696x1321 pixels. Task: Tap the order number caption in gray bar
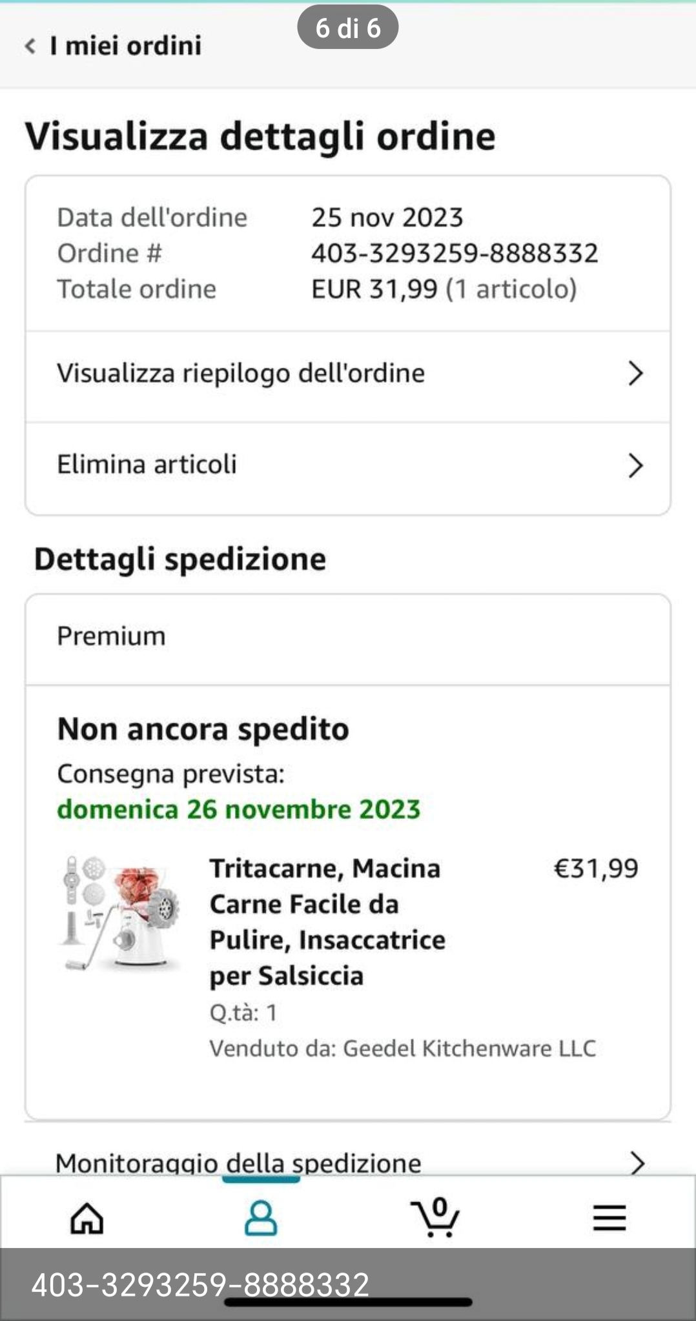200,1284
